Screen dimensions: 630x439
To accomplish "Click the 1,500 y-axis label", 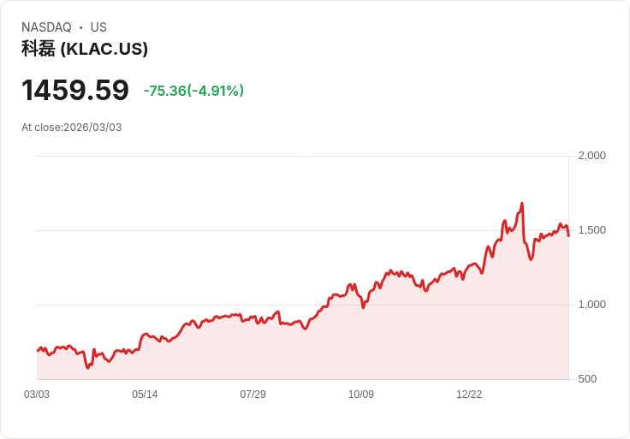I will pos(591,230).
